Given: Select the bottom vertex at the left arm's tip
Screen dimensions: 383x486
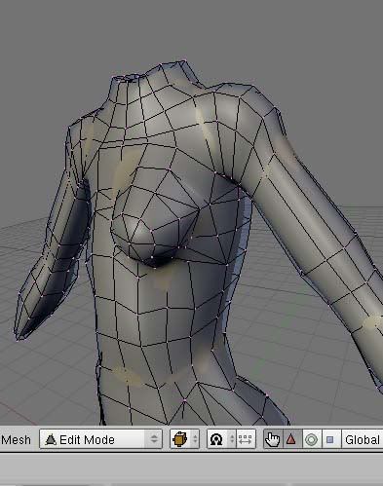Looking at the screenshot, I should pos(19,340).
